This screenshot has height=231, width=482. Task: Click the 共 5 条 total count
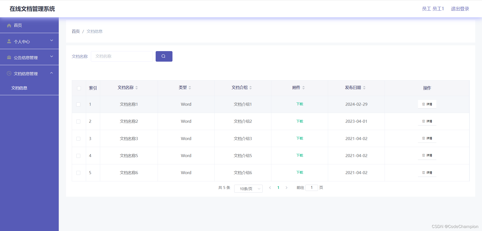point(224,188)
